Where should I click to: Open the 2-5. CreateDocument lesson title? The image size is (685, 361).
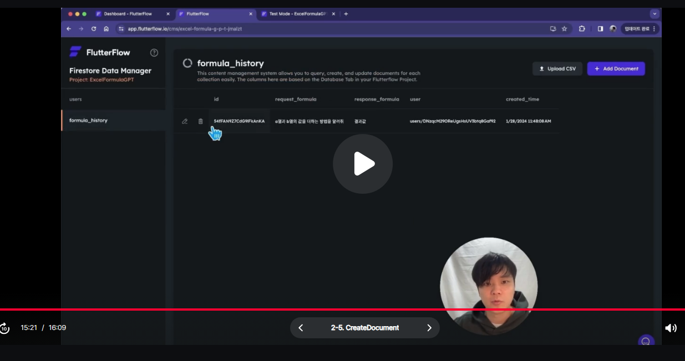click(364, 328)
